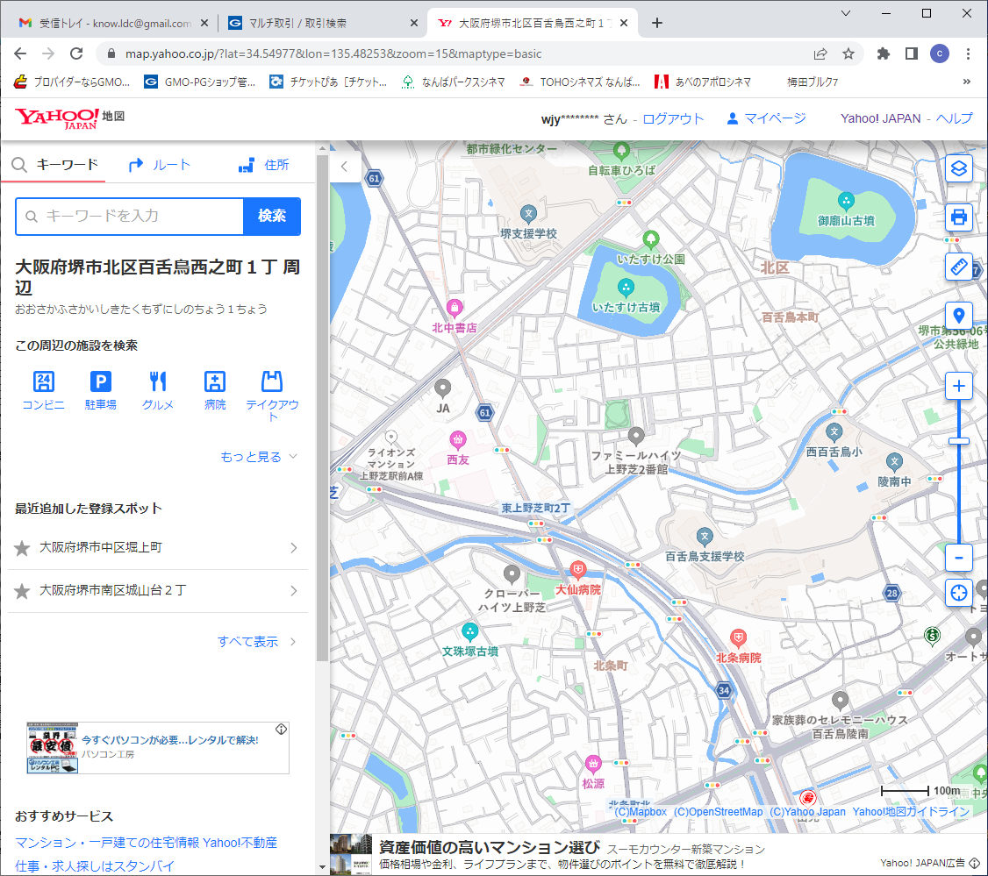Click the blue 検索 button
Image resolution: width=988 pixels, height=876 pixels.
pyautogui.click(x=272, y=217)
